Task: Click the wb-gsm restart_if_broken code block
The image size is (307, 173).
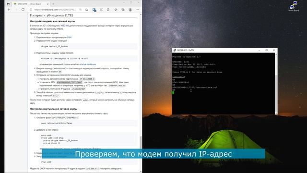Action: pos(88,46)
